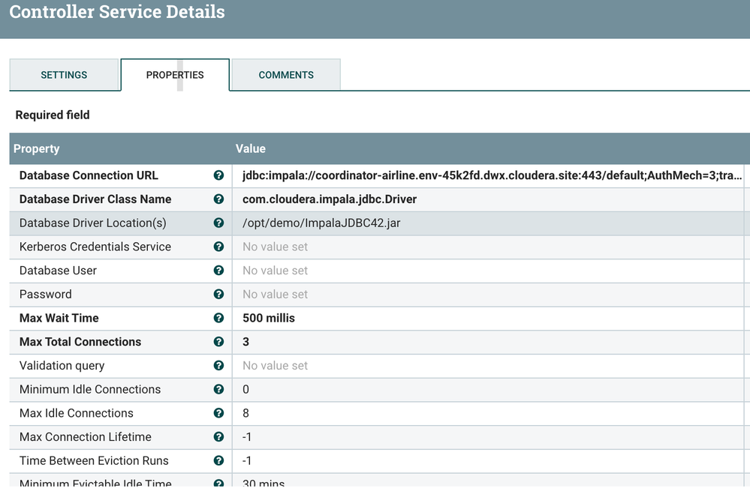Click help icon for Validation query
Viewport: 750px width, 494px height.
coord(218,366)
